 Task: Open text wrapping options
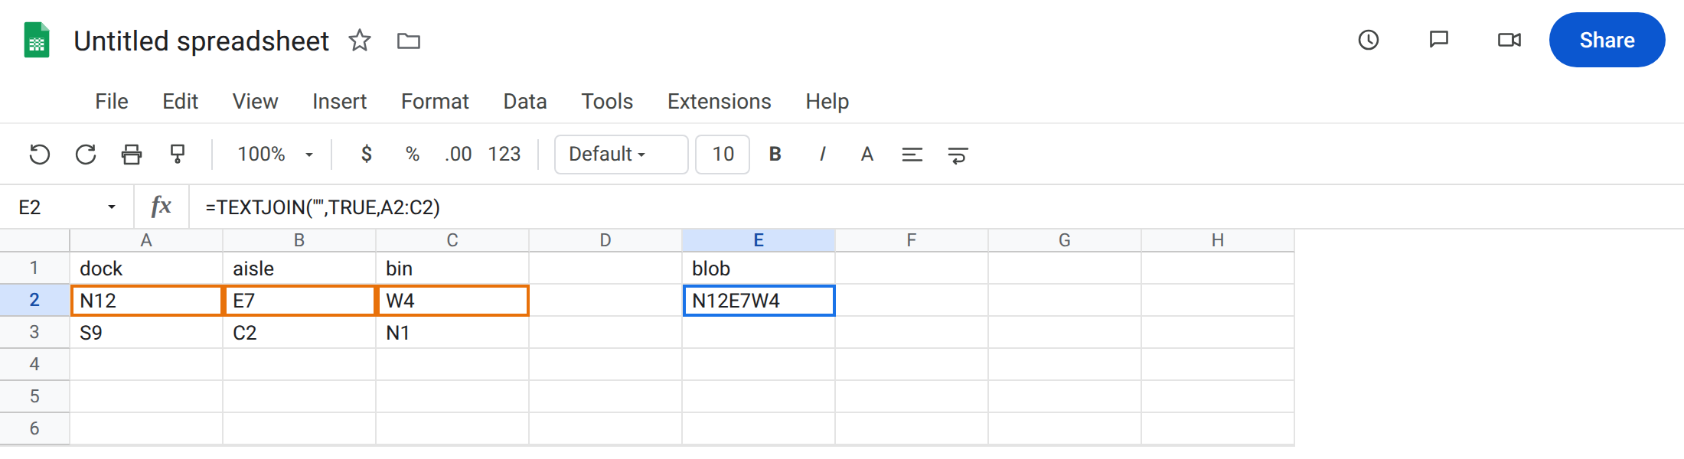[x=958, y=155]
